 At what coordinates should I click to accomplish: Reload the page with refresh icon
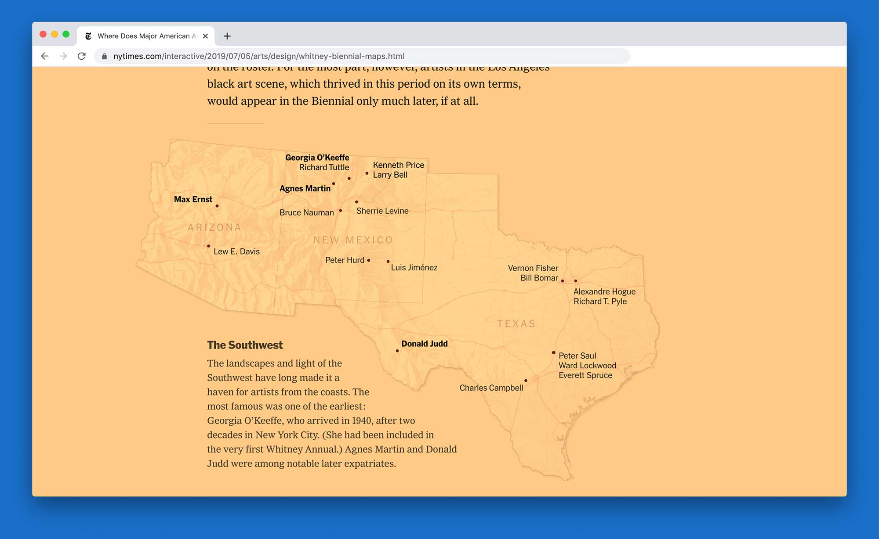[81, 56]
